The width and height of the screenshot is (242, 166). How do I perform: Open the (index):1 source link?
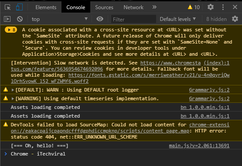pyautogui.click(x=217, y=63)
